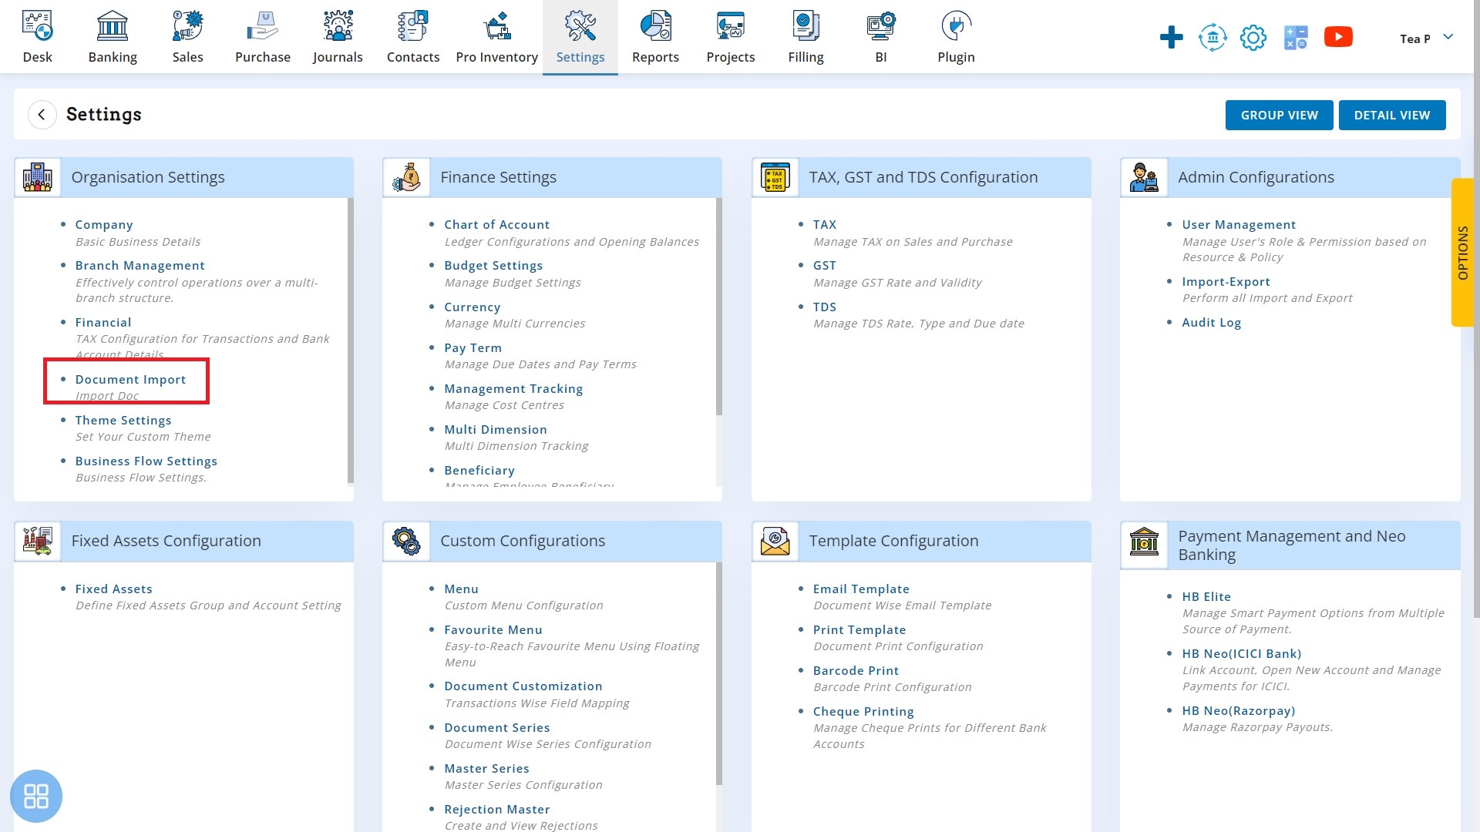1480x832 pixels.
Task: Open the Pro Inventory module icon
Action: (497, 26)
